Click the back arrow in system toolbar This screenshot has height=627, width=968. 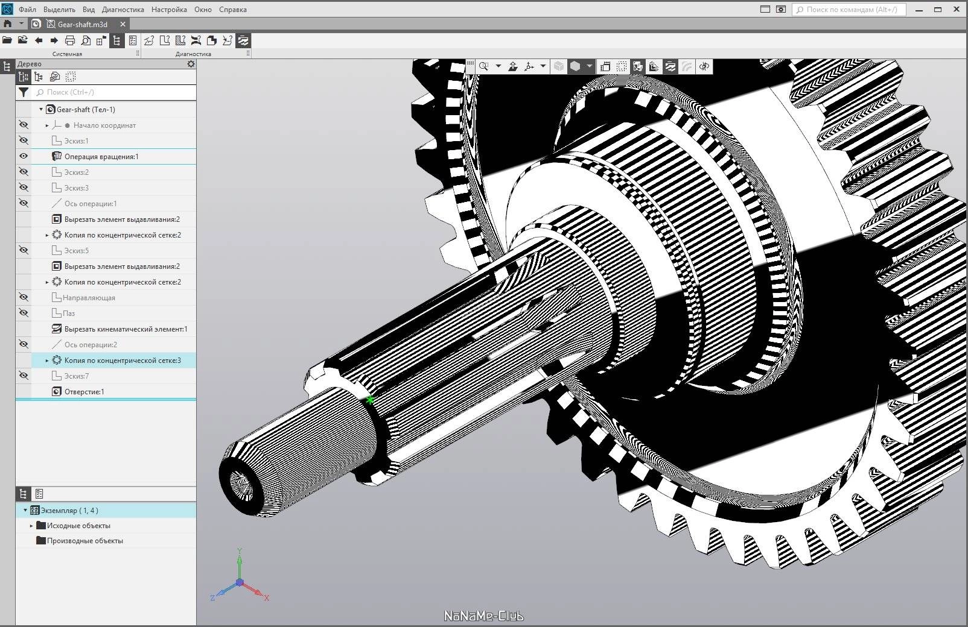pos(39,40)
